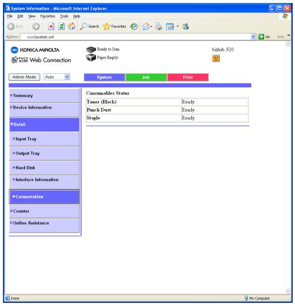Click the Edit page icon in toolbar
Image resolution: width=295 pixels, height=304 pixels.
pos(170,27)
